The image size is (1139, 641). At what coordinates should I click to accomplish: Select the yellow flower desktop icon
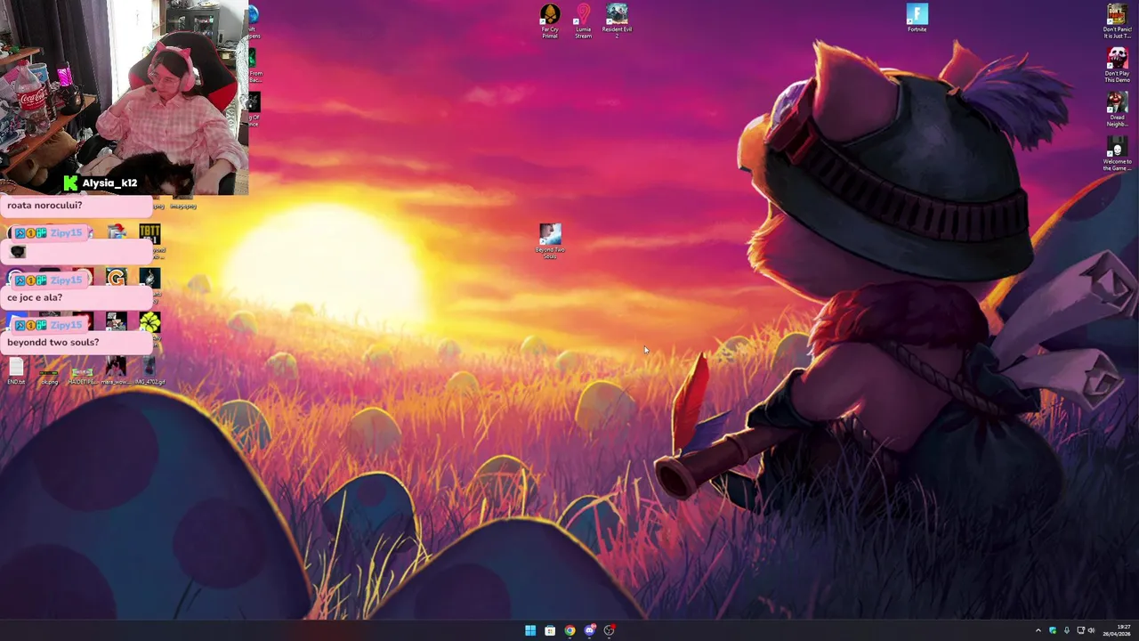[149, 322]
